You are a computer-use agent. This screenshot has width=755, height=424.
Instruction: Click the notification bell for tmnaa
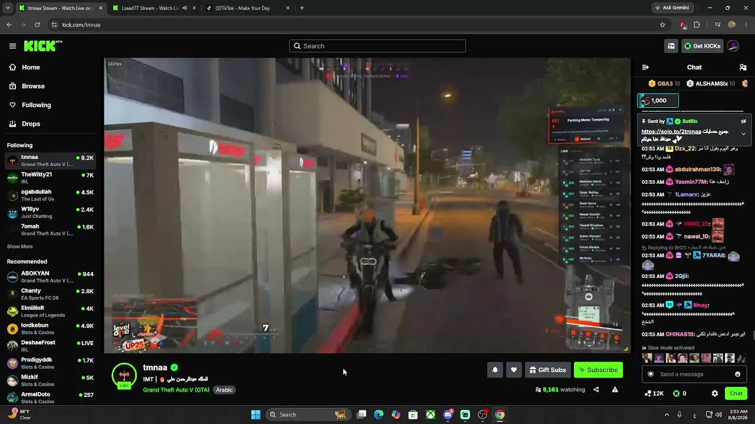point(495,370)
